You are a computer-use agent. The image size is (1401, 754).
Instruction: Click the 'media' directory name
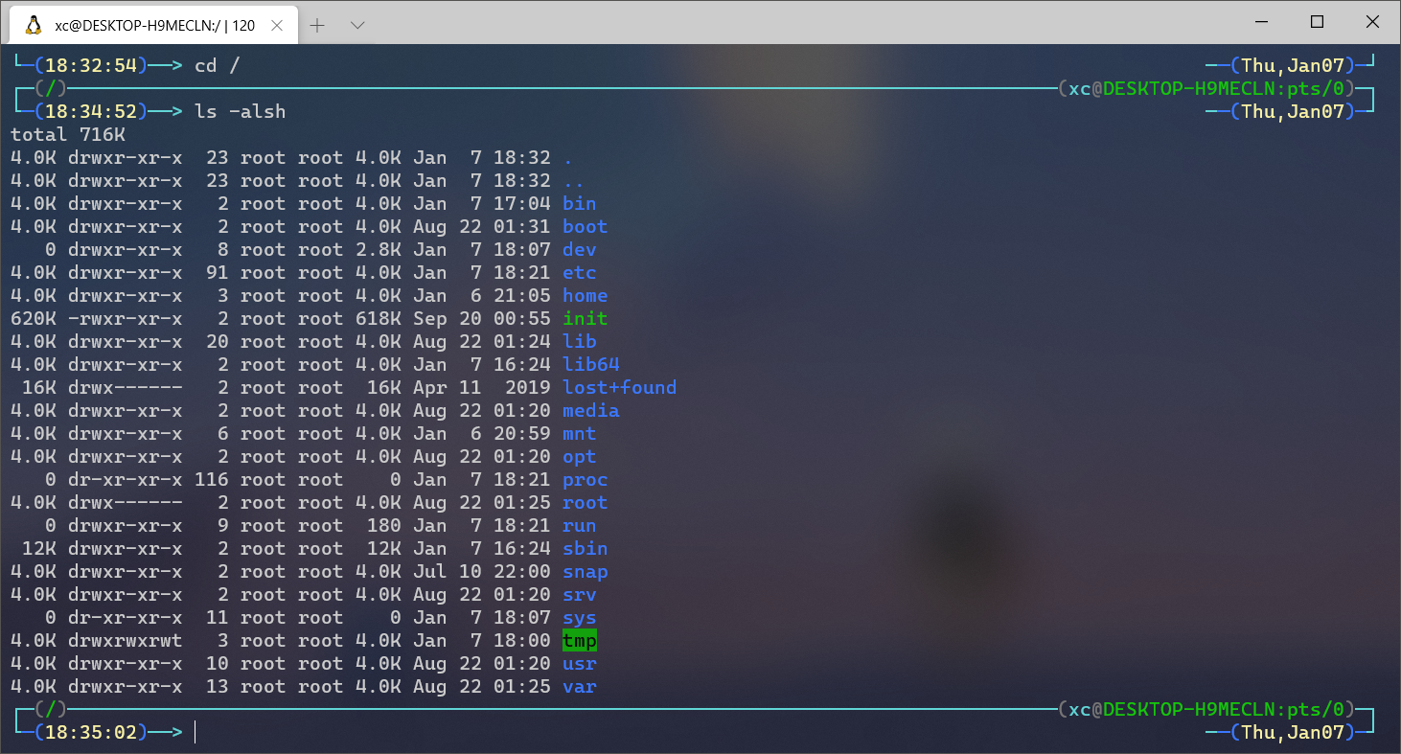click(590, 410)
